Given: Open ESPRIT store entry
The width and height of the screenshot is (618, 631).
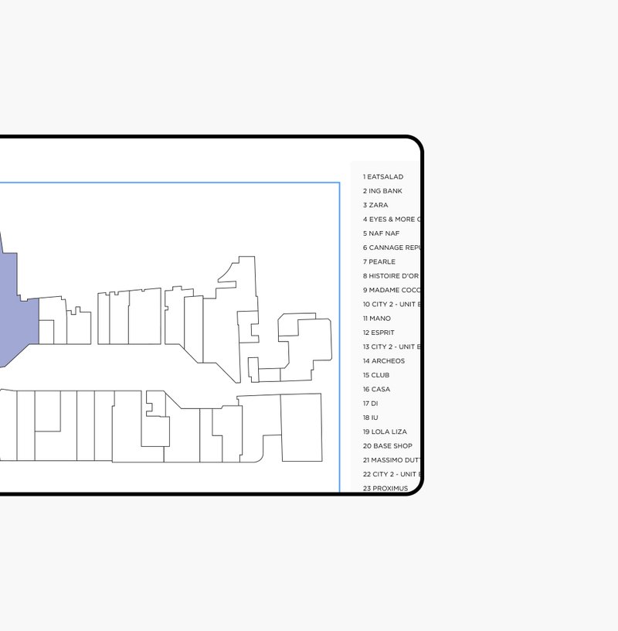Looking at the screenshot, I should 379,333.
